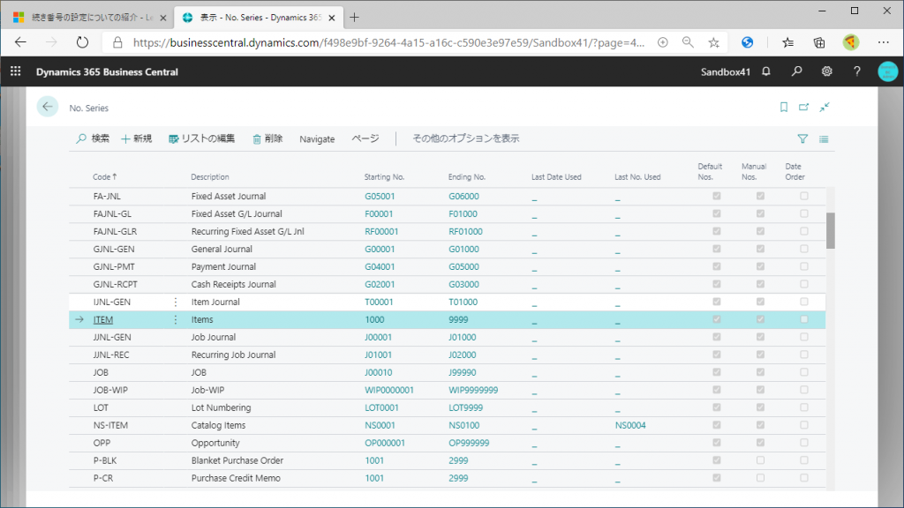Click the browser back arrow
Viewport: 904px width, 508px height.
coord(21,42)
